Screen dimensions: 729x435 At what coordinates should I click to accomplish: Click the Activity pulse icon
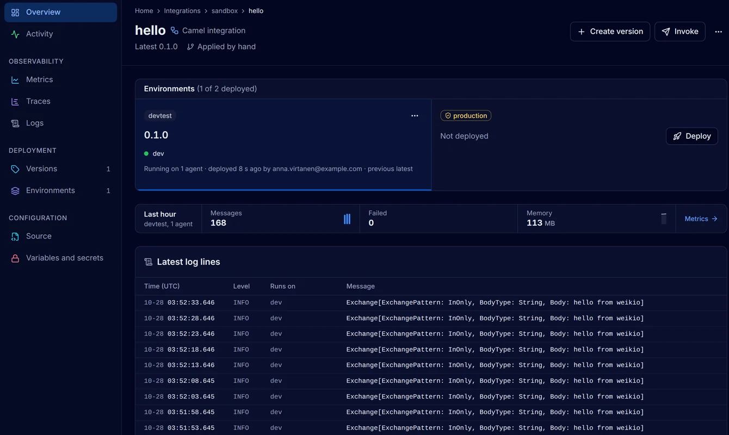(x=15, y=34)
